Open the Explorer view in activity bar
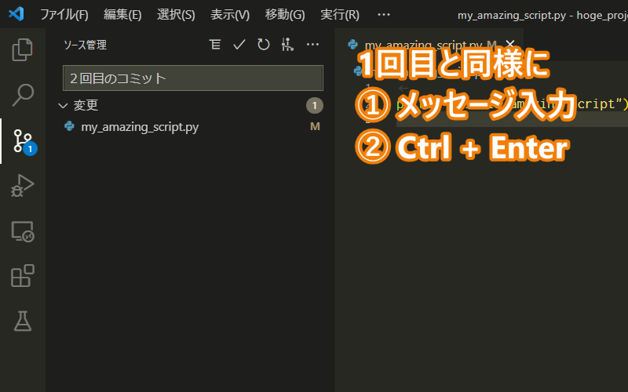Image resolution: width=628 pixels, height=392 pixels. (x=23, y=49)
